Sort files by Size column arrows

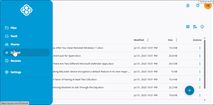[x=177, y=40]
